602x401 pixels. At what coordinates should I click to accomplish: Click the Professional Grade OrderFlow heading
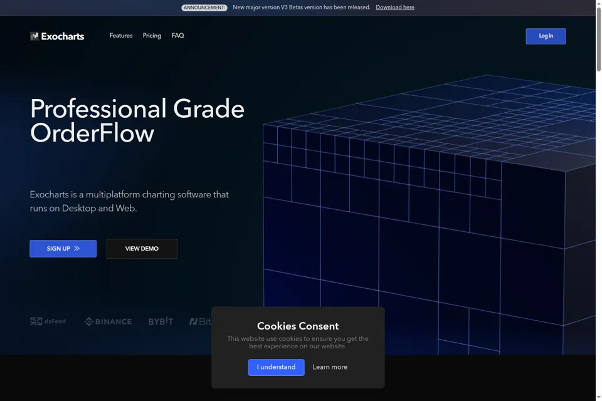point(137,120)
